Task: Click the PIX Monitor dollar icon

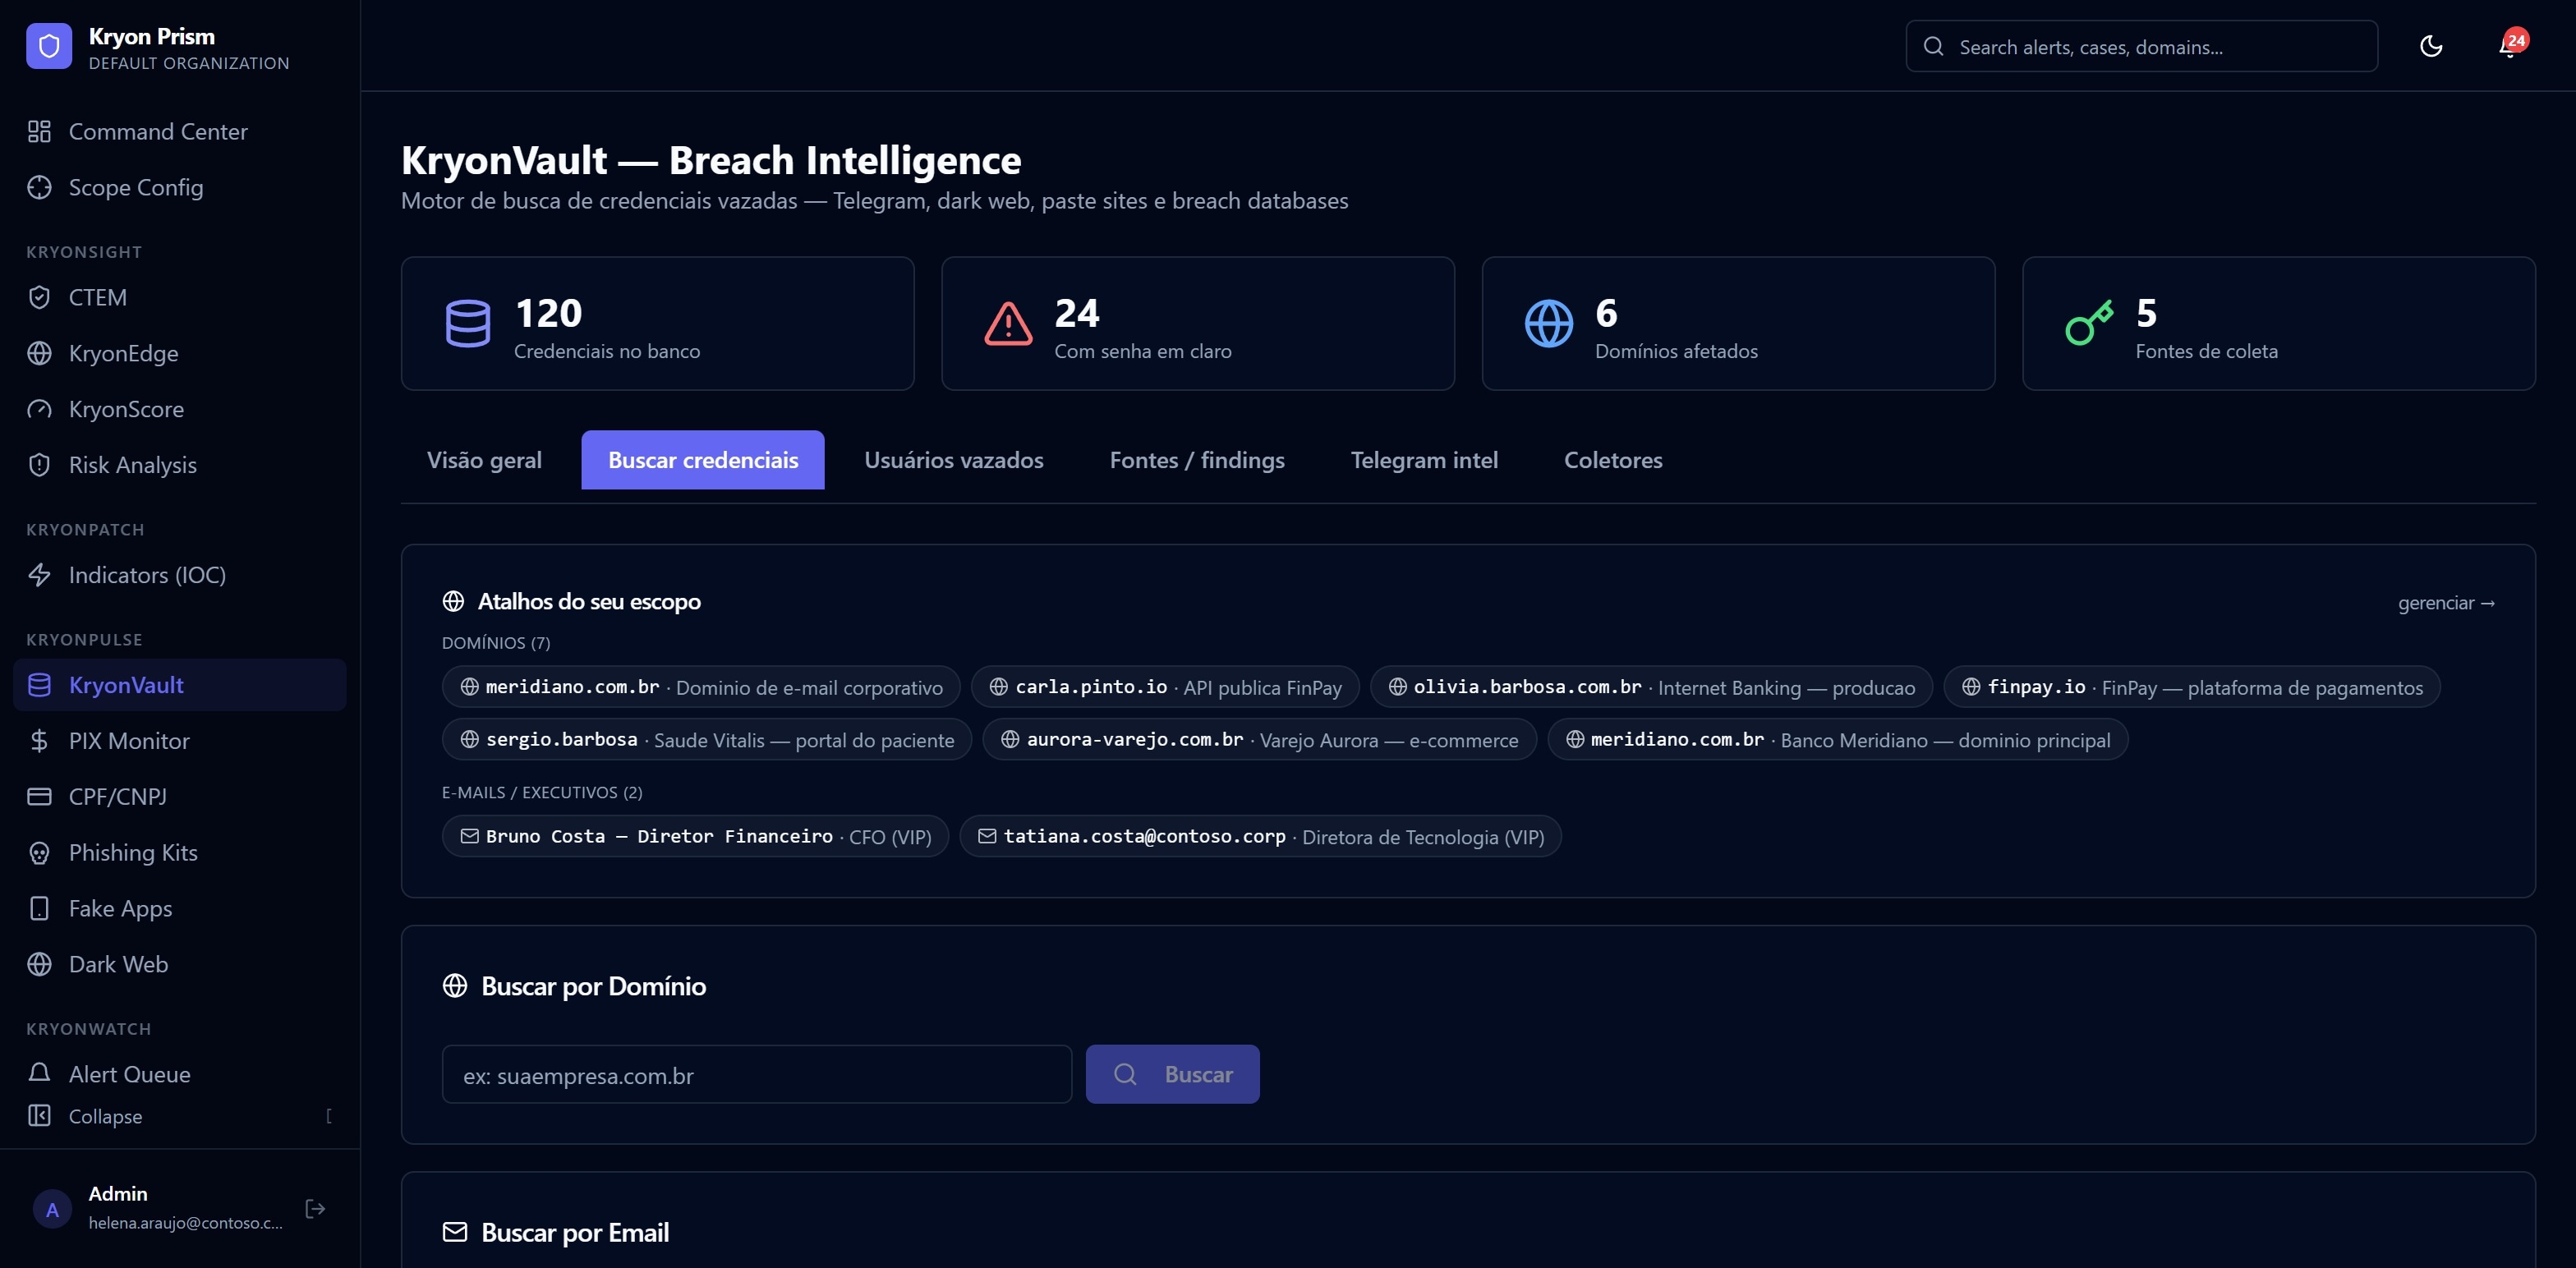Action: click(x=39, y=742)
